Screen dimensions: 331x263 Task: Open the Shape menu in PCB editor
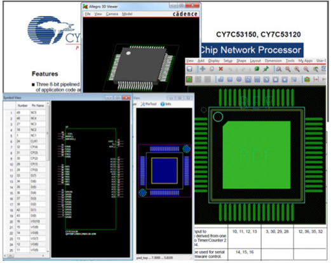(241, 61)
